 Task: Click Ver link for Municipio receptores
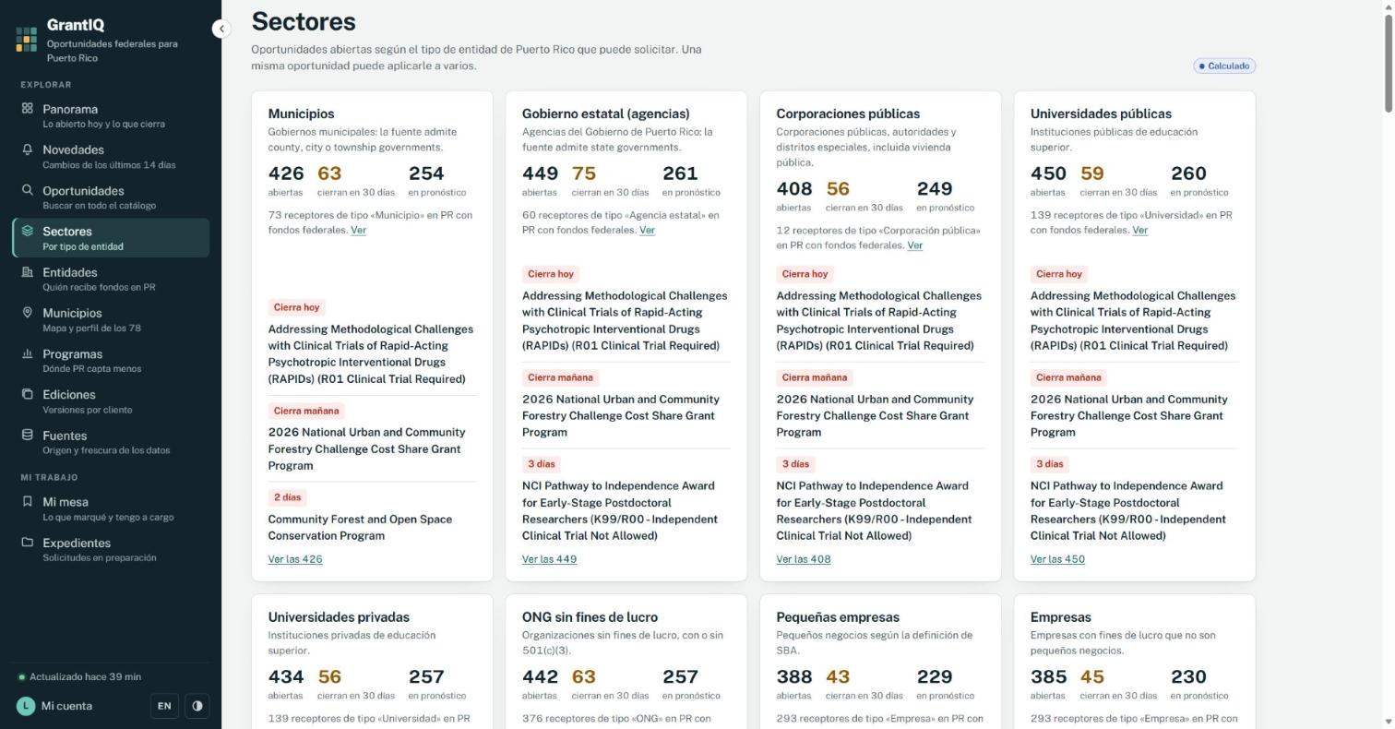pyautogui.click(x=358, y=231)
